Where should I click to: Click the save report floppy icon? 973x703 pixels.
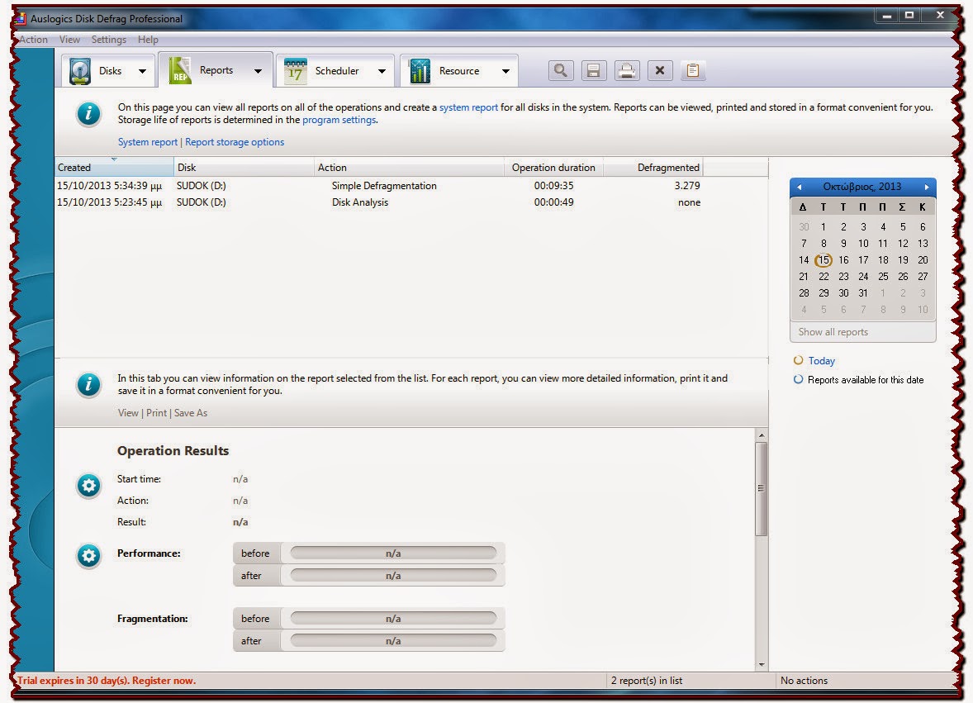pyautogui.click(x=593, y=70)
